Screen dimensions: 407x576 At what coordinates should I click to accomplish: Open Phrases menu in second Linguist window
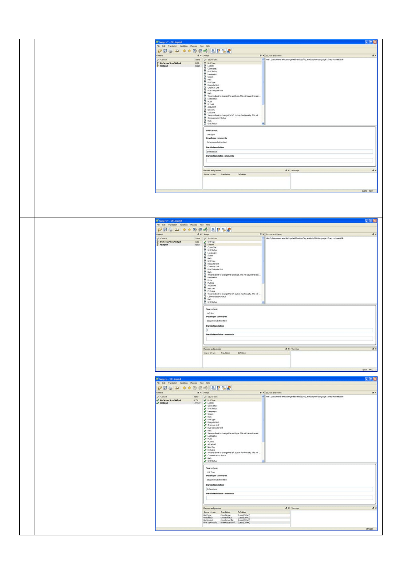pos(194,225)
